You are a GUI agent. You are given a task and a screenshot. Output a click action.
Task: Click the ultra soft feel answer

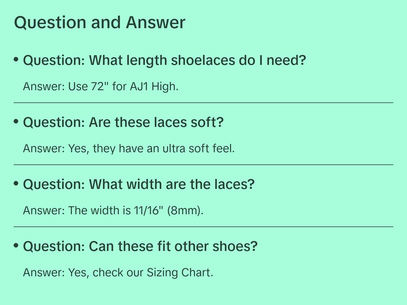(129, 149)
